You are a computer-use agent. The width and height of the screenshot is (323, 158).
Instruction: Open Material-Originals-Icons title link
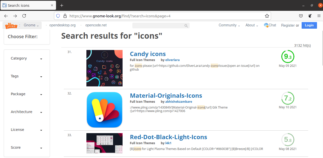pos(166,96)
